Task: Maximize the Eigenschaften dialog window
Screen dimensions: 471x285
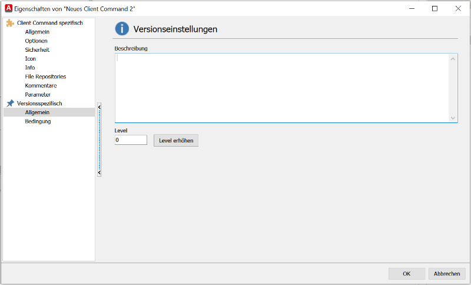Action: click(x=434, y=8)
